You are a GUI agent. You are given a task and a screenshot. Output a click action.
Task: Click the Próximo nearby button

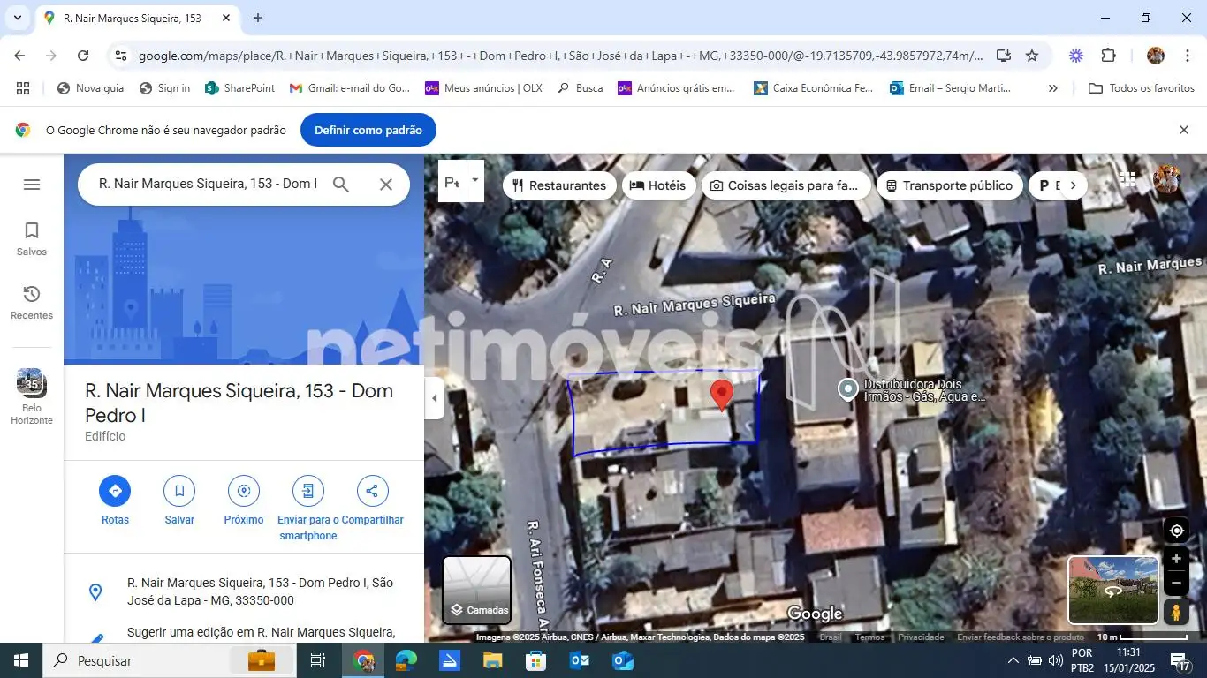coord(244,501)
